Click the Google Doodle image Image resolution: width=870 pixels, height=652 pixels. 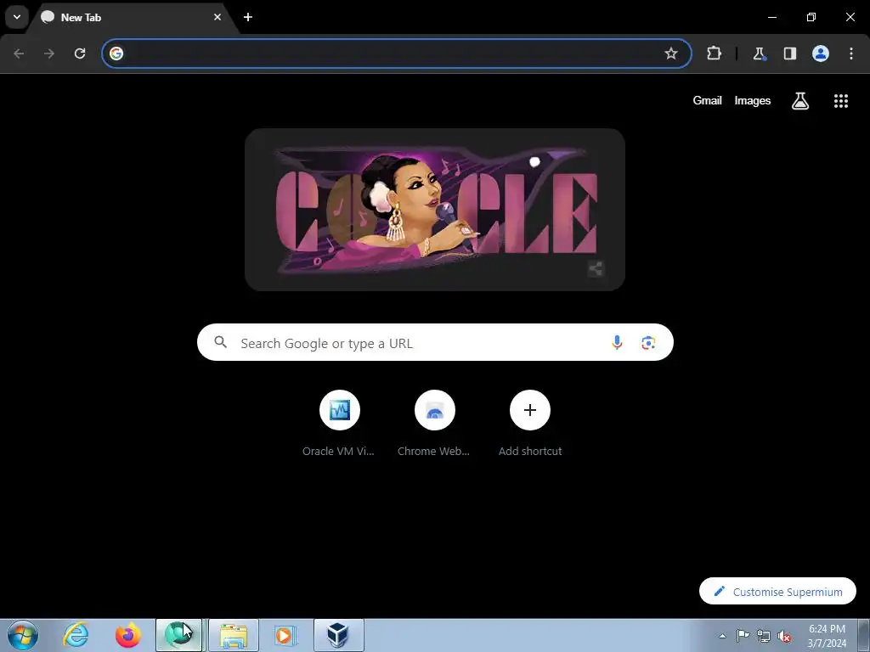click(435, 210)
